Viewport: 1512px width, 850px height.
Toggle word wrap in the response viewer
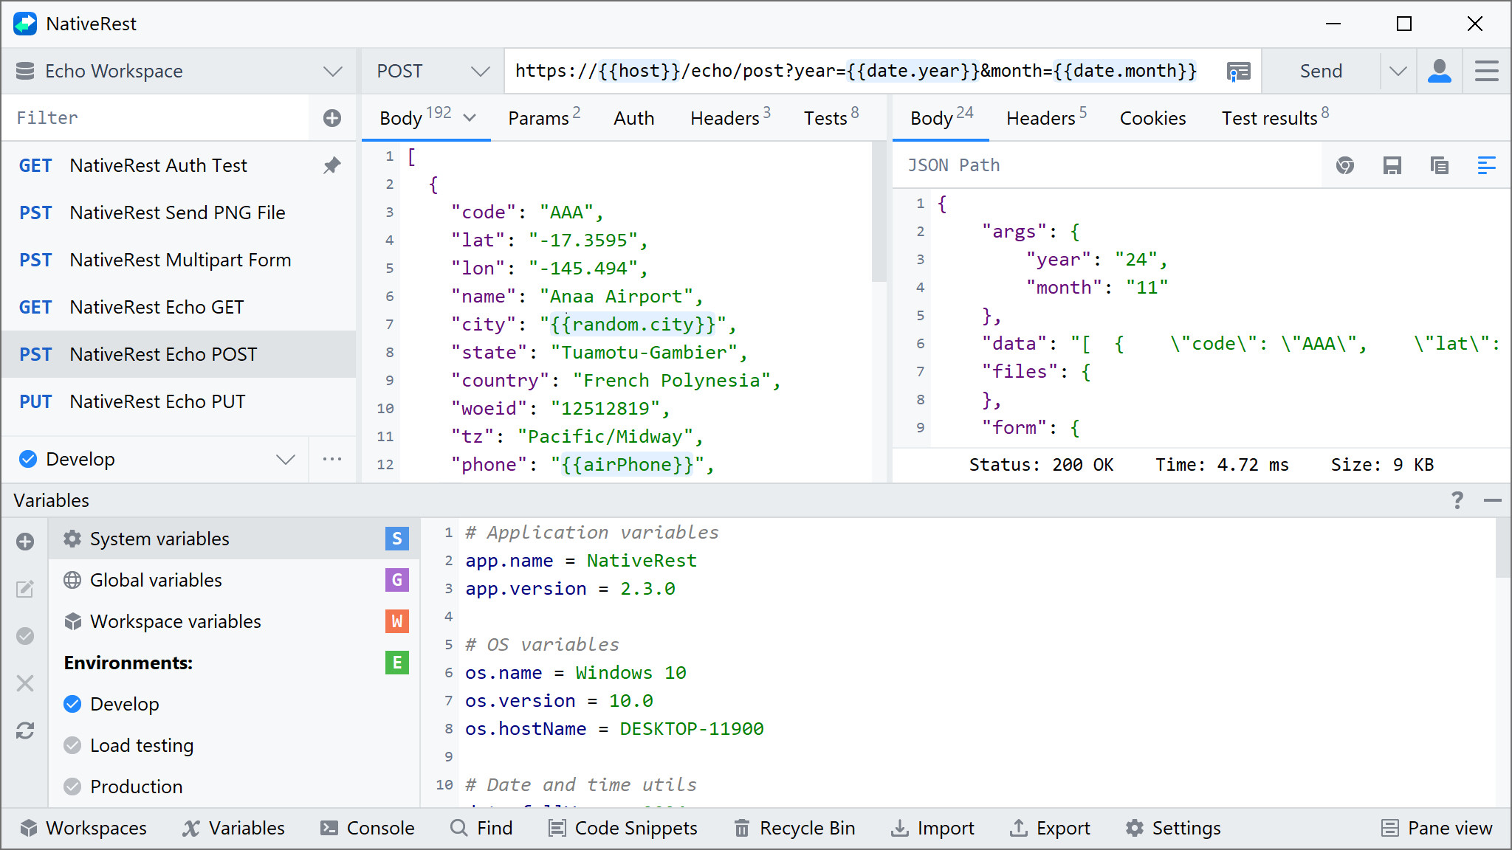(1486, 165)
